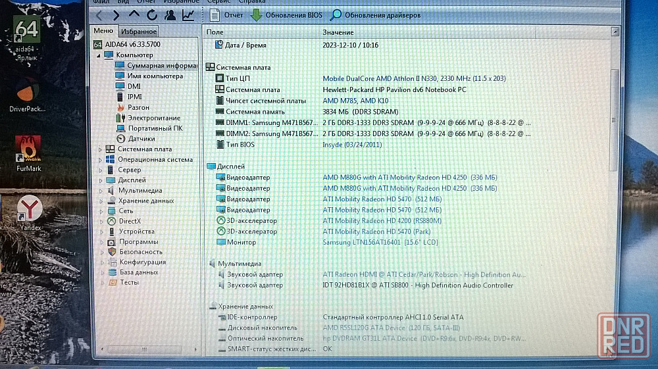
Task: Open the AMD R5SL120G ATA Device link
Action: 391,328
